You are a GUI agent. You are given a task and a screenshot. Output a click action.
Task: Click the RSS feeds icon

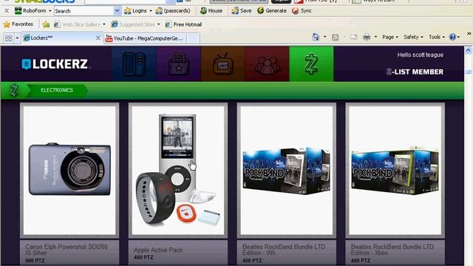(335, 37)
